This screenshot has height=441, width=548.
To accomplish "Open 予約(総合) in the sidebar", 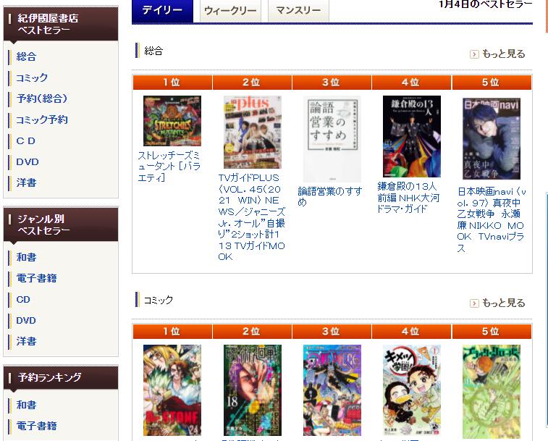I will coord(41,98).
